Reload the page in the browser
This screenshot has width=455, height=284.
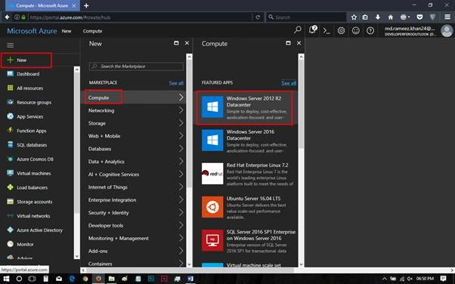pyautogui.click(x=258, y=17)
